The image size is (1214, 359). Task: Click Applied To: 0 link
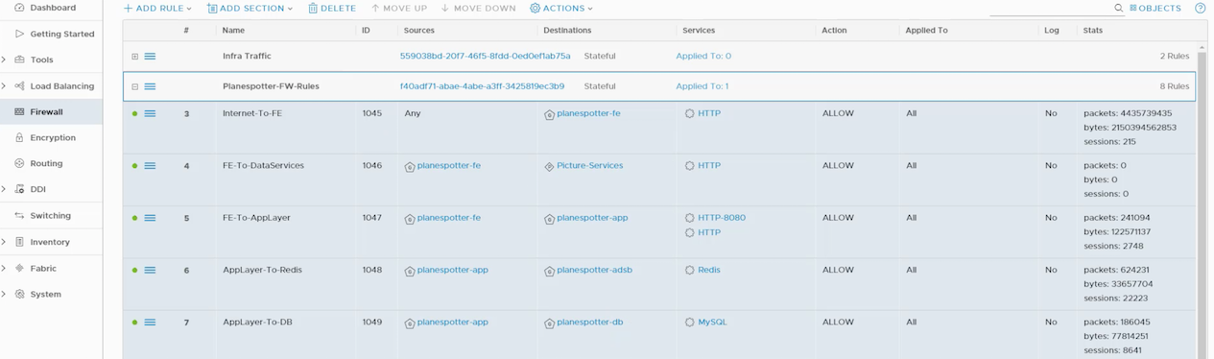pos(703,56)
